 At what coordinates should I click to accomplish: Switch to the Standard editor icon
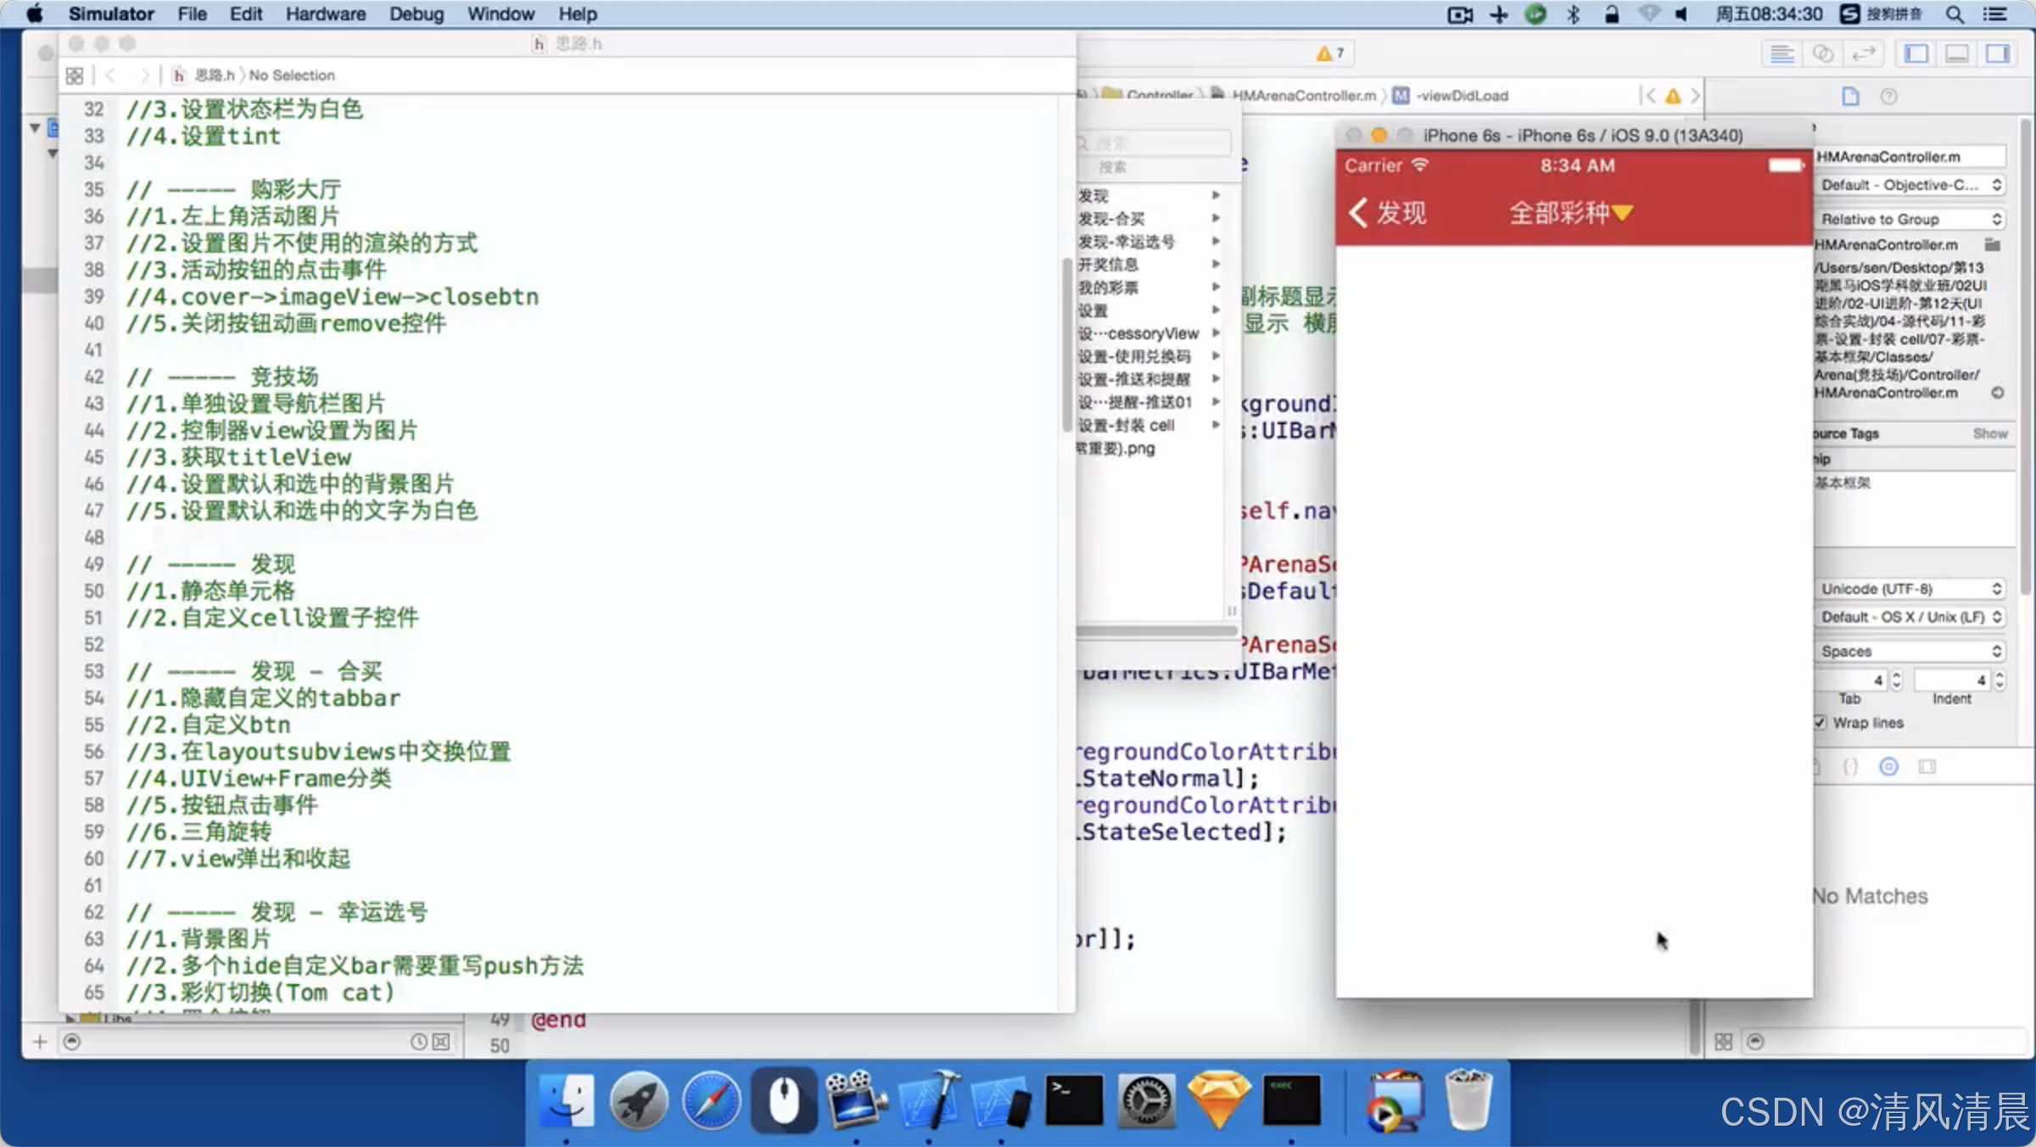(1781, 54)
